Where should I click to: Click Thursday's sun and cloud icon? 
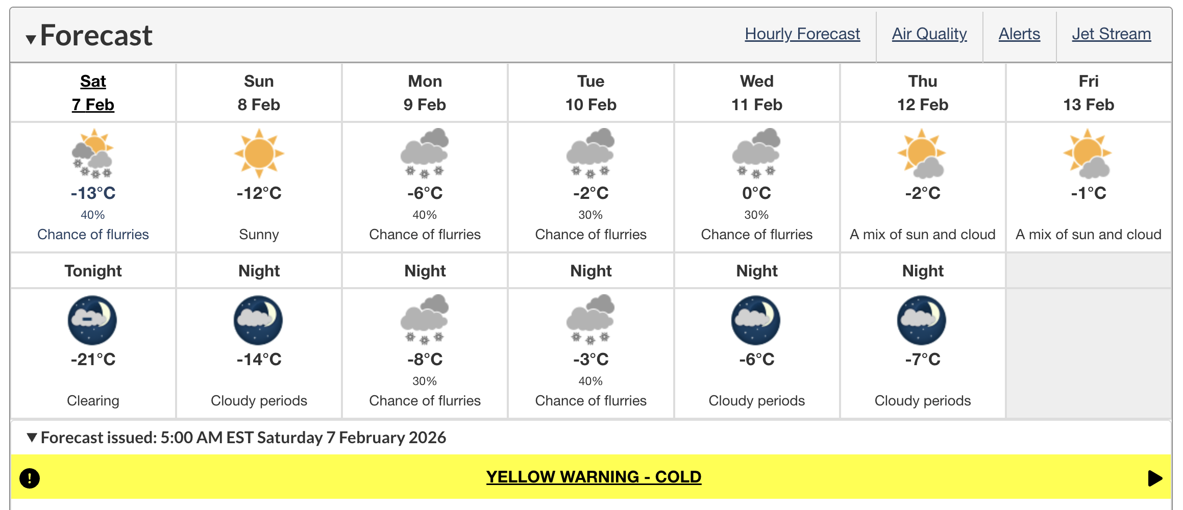[922, 153]
